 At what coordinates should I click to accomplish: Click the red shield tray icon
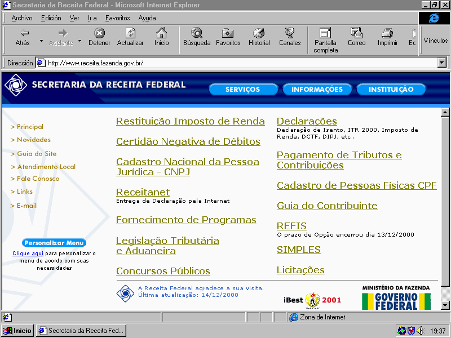coord(412,331)
